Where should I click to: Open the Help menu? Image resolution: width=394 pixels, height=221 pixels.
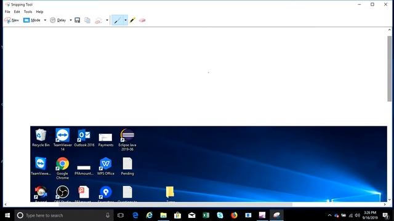39,12
